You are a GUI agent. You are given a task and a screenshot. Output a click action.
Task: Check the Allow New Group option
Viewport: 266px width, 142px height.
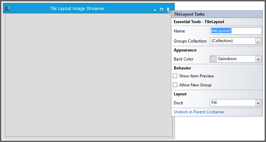pyautogui.click(x=175, y=85)
